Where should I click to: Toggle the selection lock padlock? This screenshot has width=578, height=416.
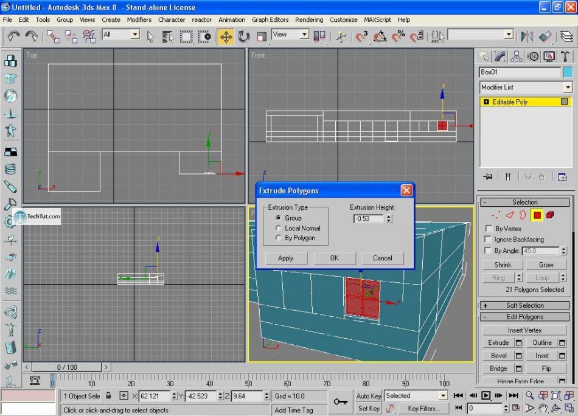[x=108, y=396]
